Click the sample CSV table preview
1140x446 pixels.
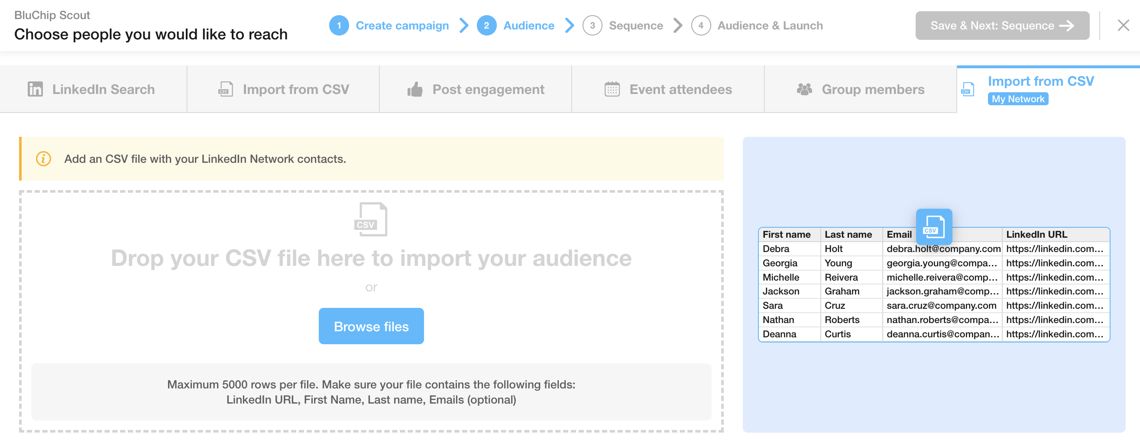coord(934,284)
